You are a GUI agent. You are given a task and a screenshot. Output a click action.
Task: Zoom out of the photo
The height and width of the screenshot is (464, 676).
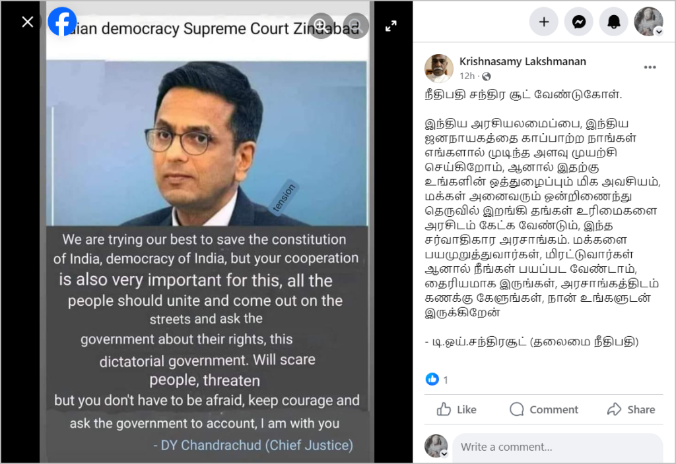click(355, 26)
